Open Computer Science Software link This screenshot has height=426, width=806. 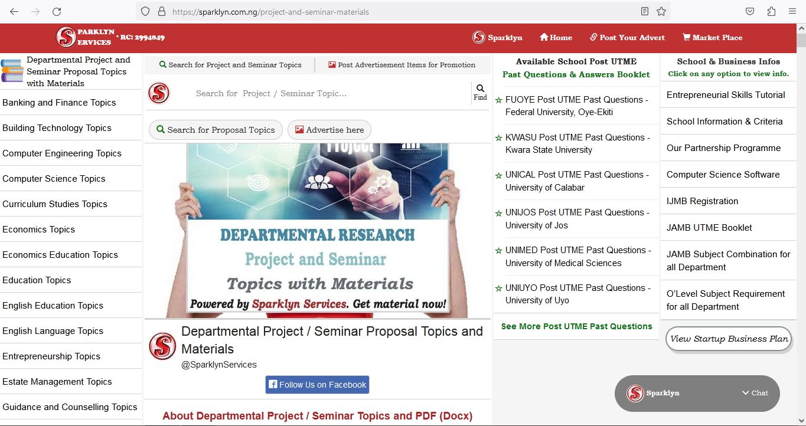[723, 175]
